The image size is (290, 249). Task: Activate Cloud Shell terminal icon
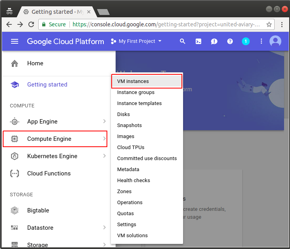(198, 41)
